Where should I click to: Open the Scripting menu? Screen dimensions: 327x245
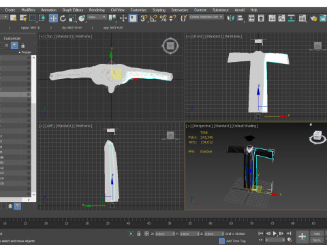click(159, 10)
